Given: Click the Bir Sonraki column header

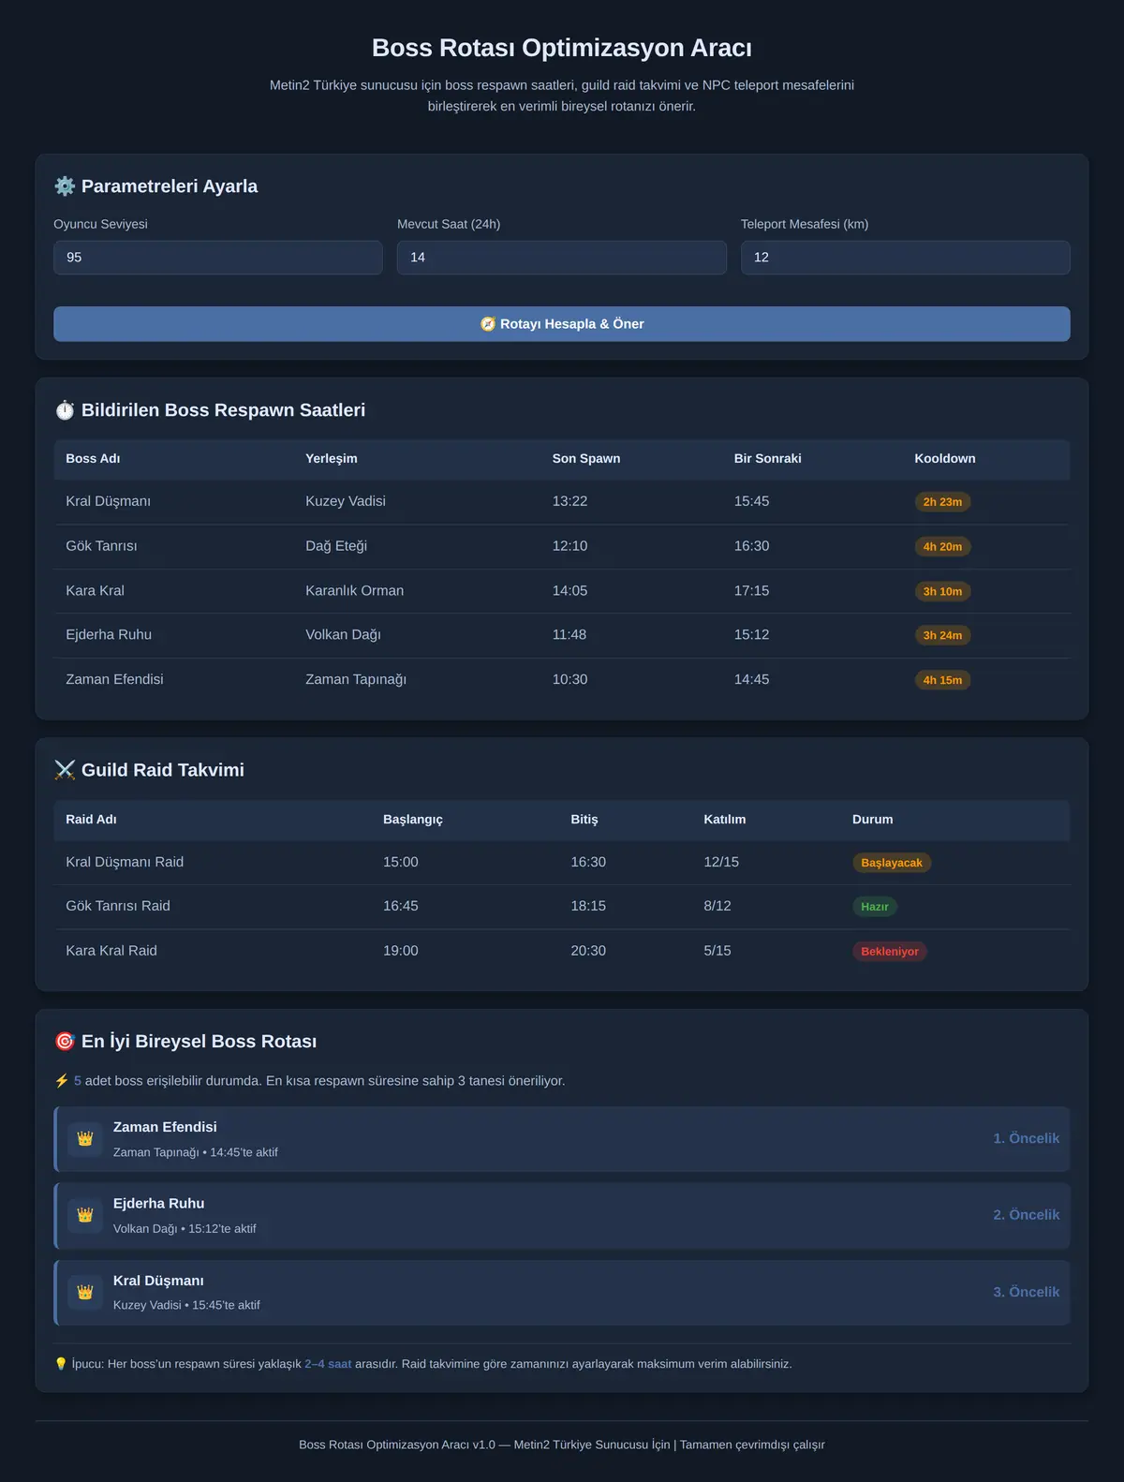Looking at the screenshot, I should click(x=768, y=459).
